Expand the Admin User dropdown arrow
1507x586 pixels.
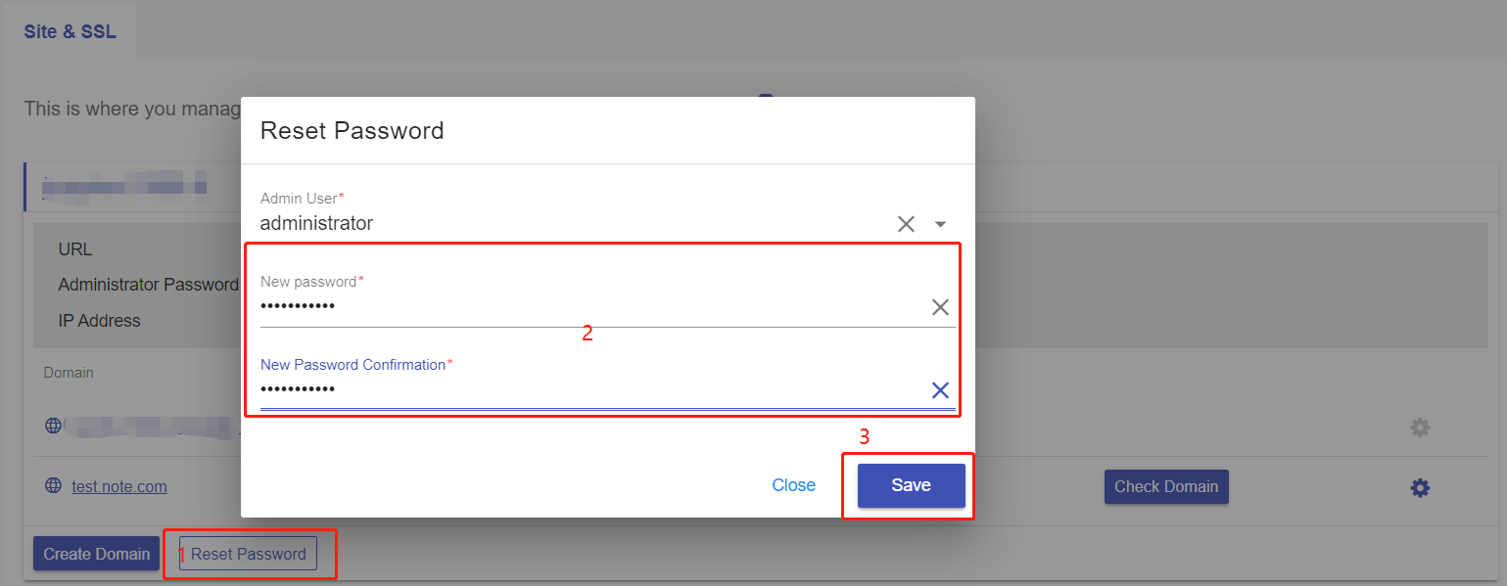point(940,224)
